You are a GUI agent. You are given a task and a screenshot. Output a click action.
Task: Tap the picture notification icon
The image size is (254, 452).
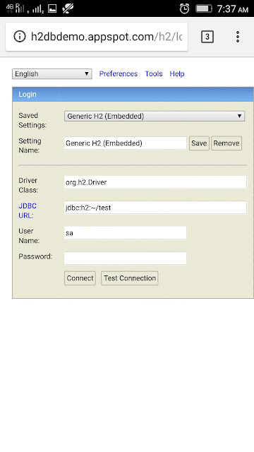pos(52,9)
